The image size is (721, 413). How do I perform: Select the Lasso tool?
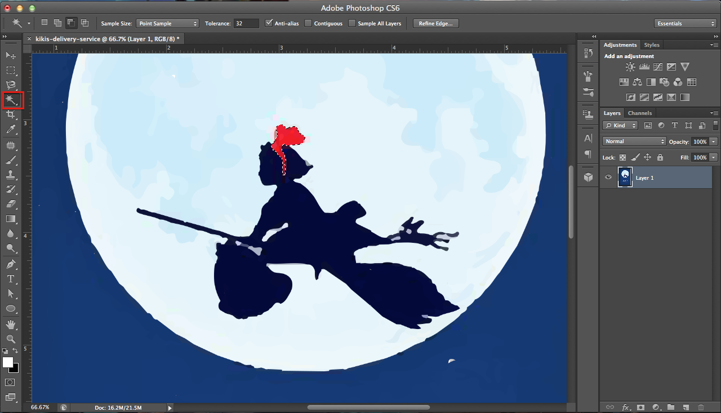pos(11,85)
